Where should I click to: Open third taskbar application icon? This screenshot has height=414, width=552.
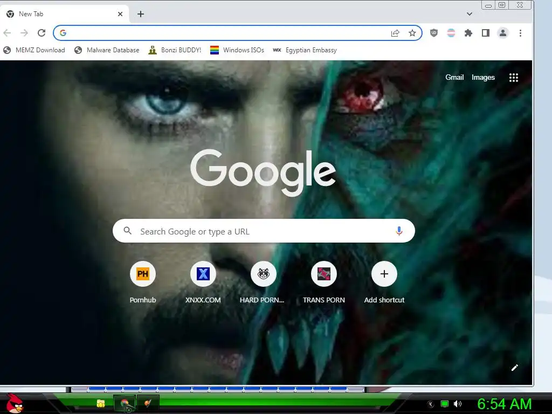(x=148, y=403)
